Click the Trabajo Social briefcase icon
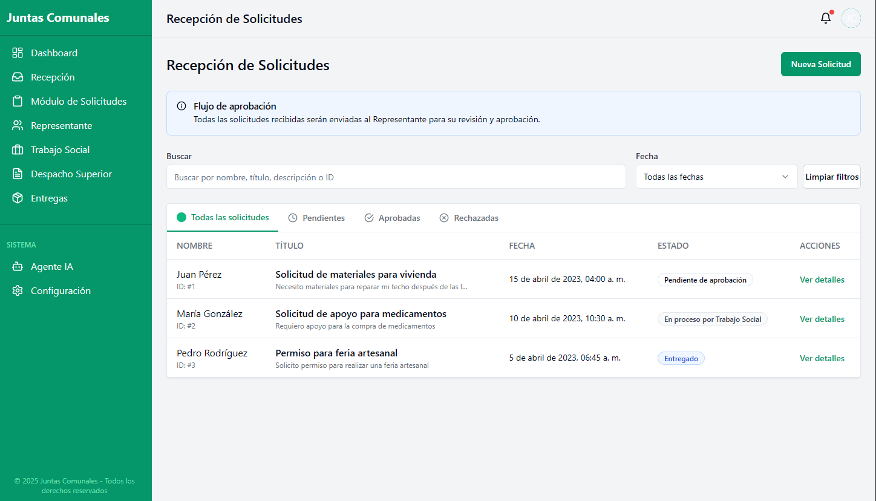Screen dimensions: 876x501 pyautogui.click(x=18, y=149)
